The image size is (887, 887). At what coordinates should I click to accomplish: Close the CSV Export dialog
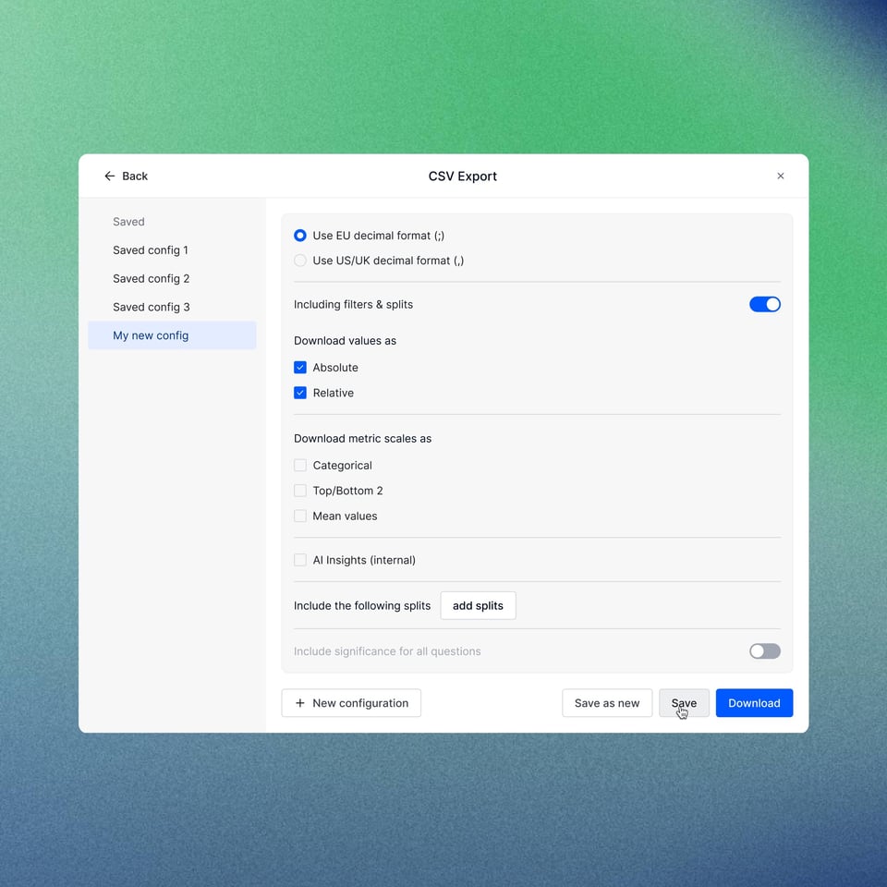pyautogui.click(x=780, y=176)
